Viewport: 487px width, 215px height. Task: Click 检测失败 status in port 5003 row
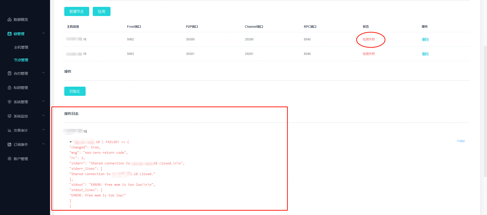[x=369, y=54]
